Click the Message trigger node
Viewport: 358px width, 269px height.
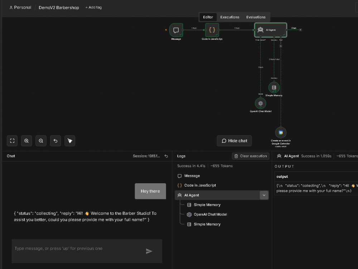[x=176, y=30]
